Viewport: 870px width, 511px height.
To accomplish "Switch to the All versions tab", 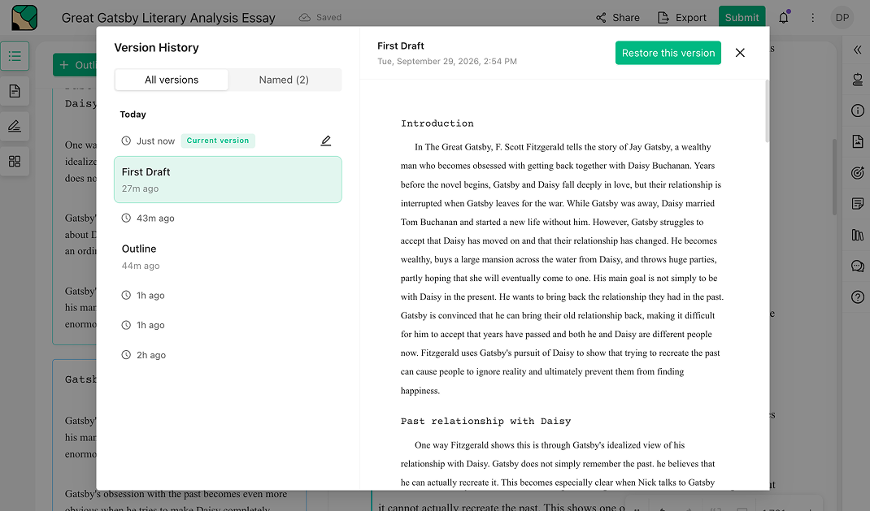I will [x=172, y=80].
